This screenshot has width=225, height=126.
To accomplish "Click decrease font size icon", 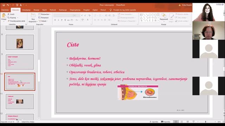I will pyautogui.click(x=85, y=15).
